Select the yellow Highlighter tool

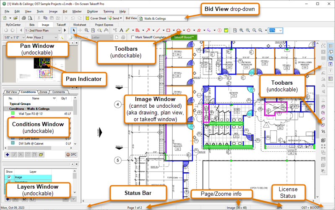[x=127, y=30]
